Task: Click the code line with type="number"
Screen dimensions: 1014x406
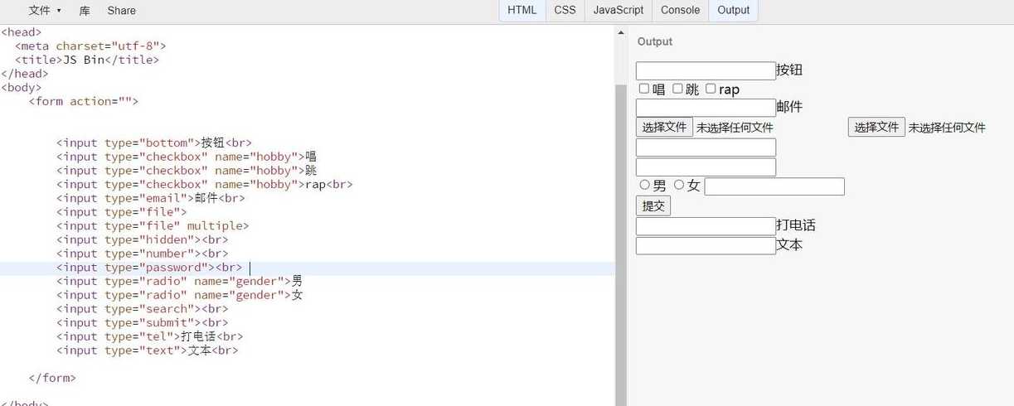Action: (143, 254)
